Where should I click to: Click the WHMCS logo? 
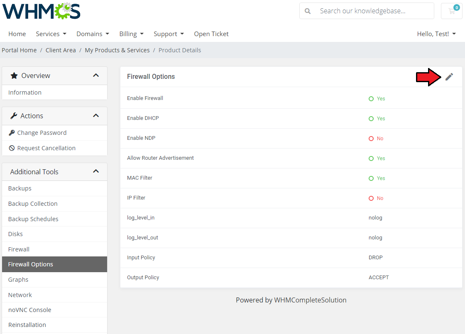[x=42, y=11]
